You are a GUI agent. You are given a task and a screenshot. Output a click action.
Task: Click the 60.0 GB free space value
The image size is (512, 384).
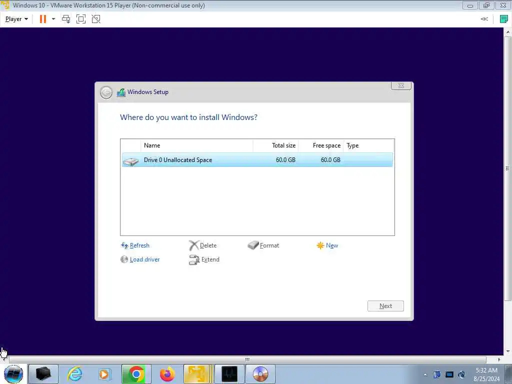click(x=330, y=160)
